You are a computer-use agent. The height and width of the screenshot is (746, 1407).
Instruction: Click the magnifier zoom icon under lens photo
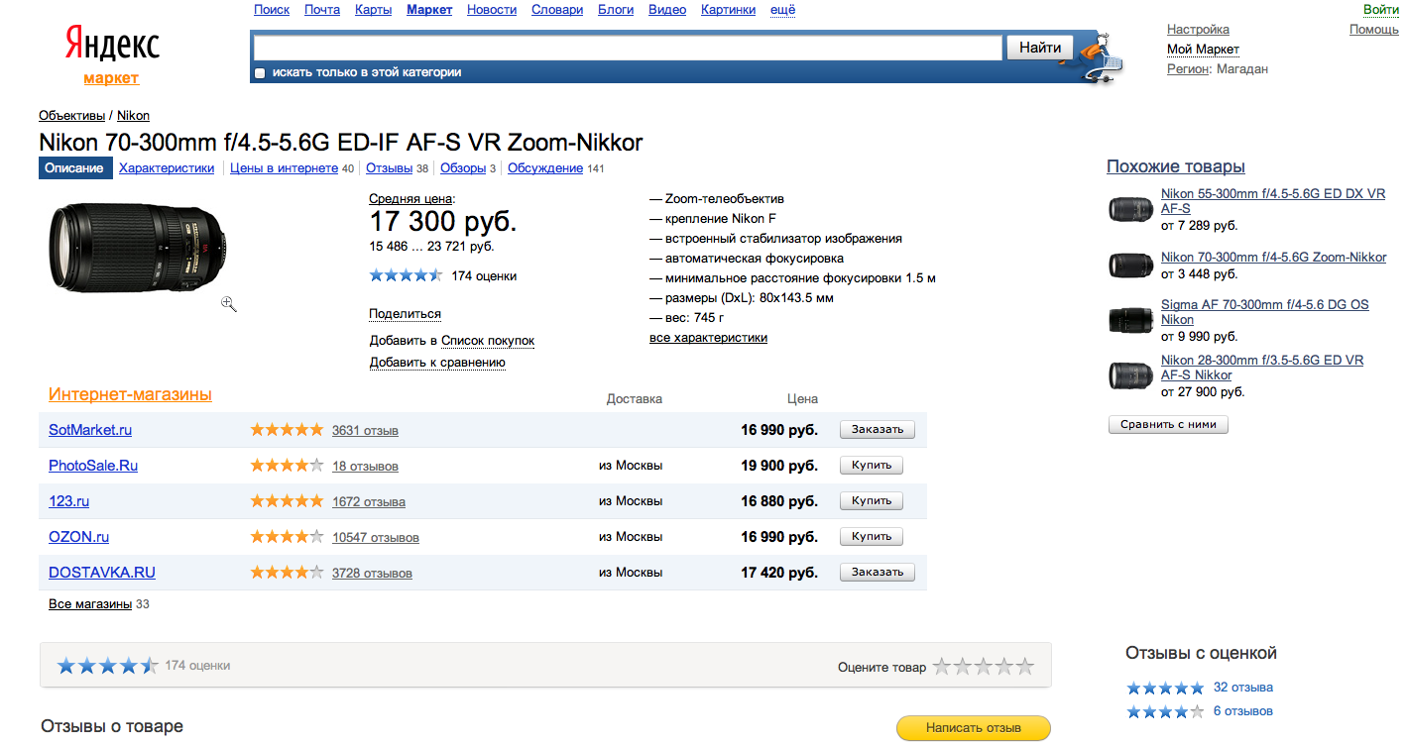tap(229, 304)
